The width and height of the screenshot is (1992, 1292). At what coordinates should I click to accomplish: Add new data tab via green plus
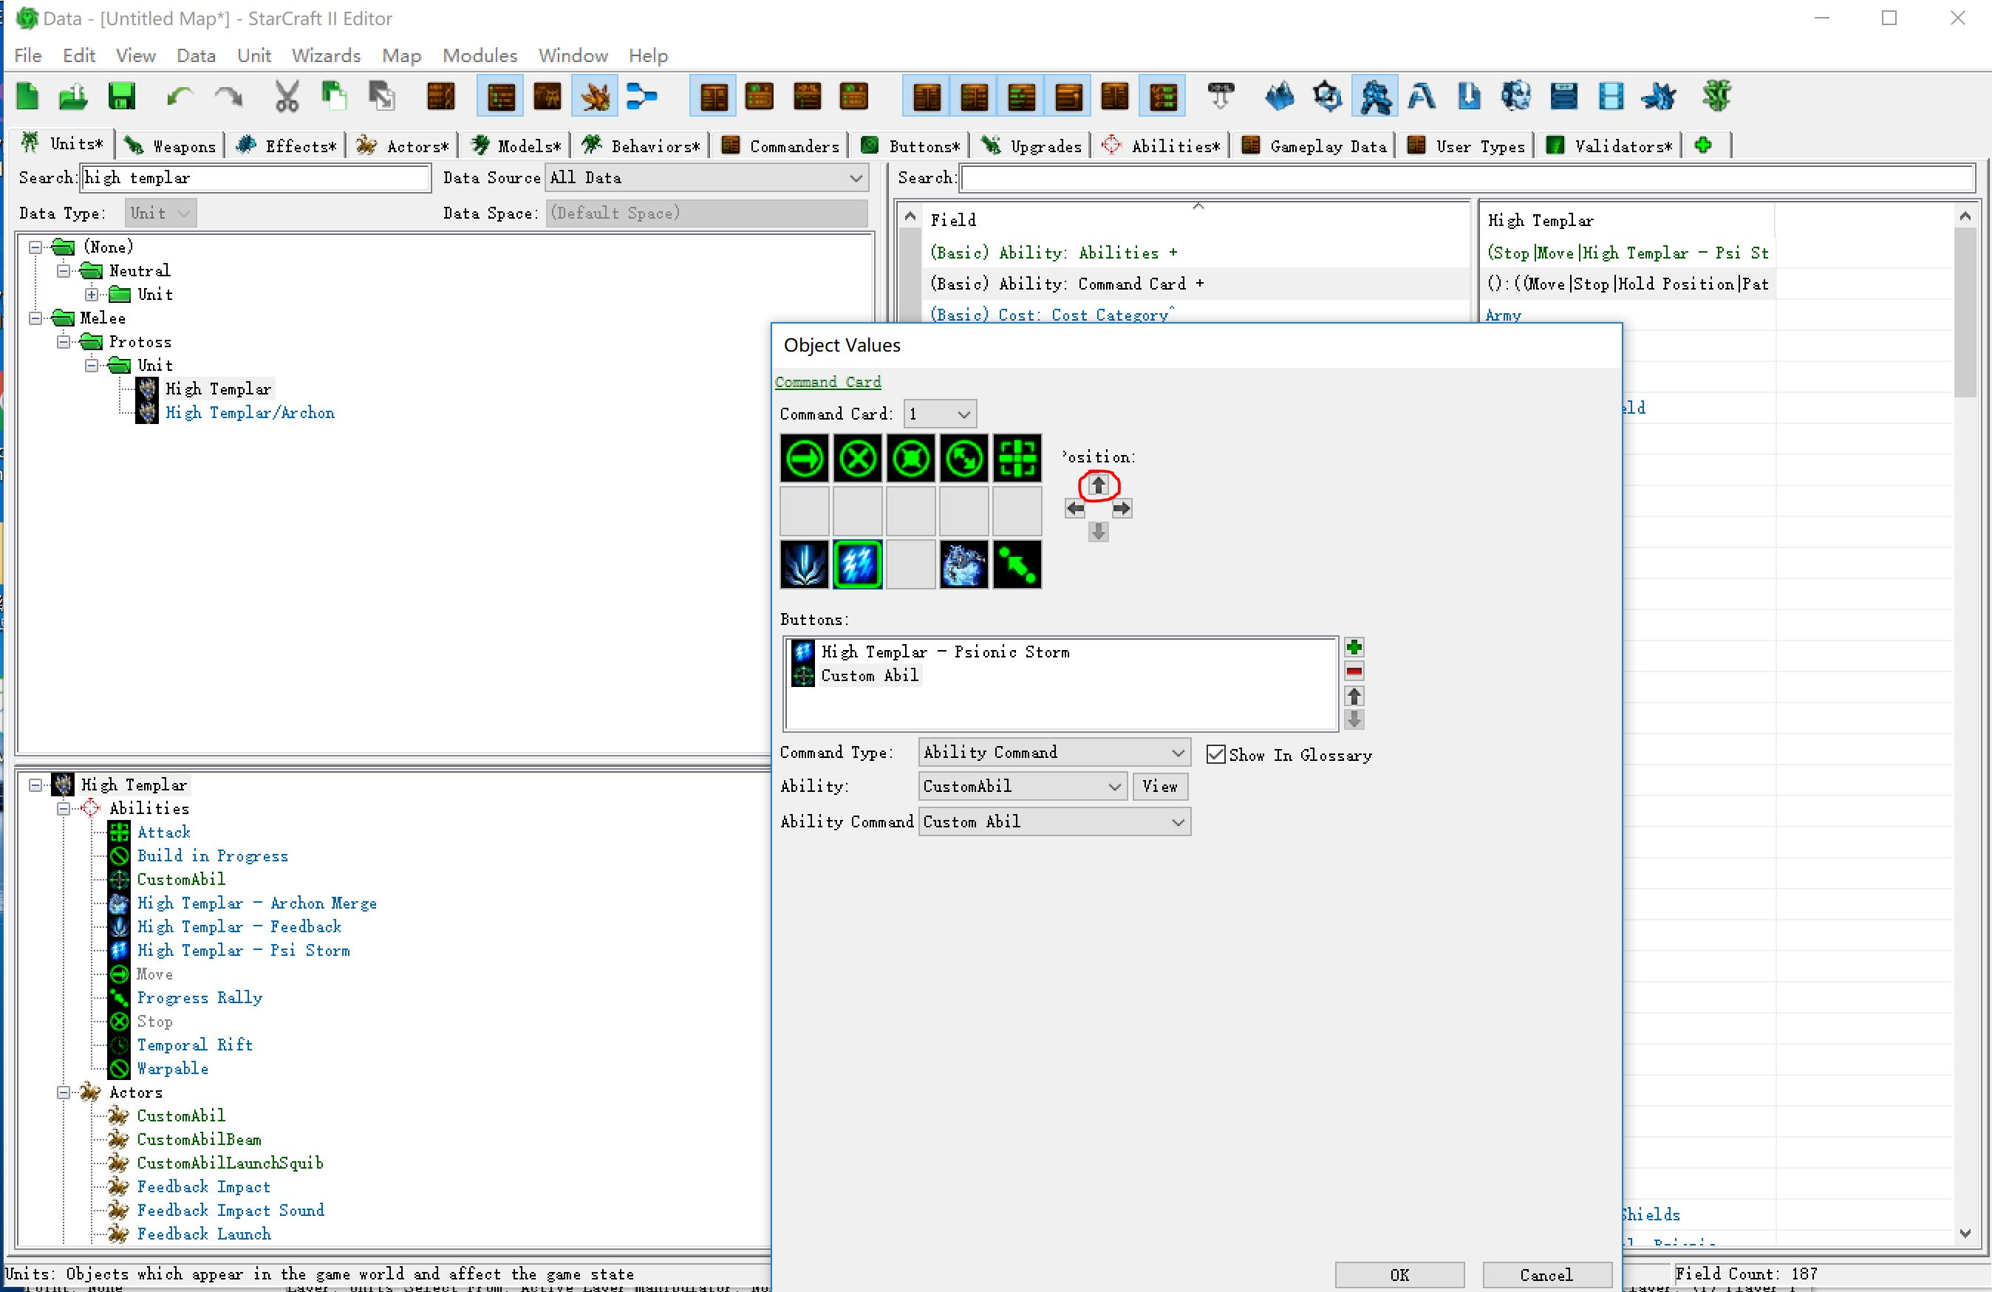tap(1702, 146)
